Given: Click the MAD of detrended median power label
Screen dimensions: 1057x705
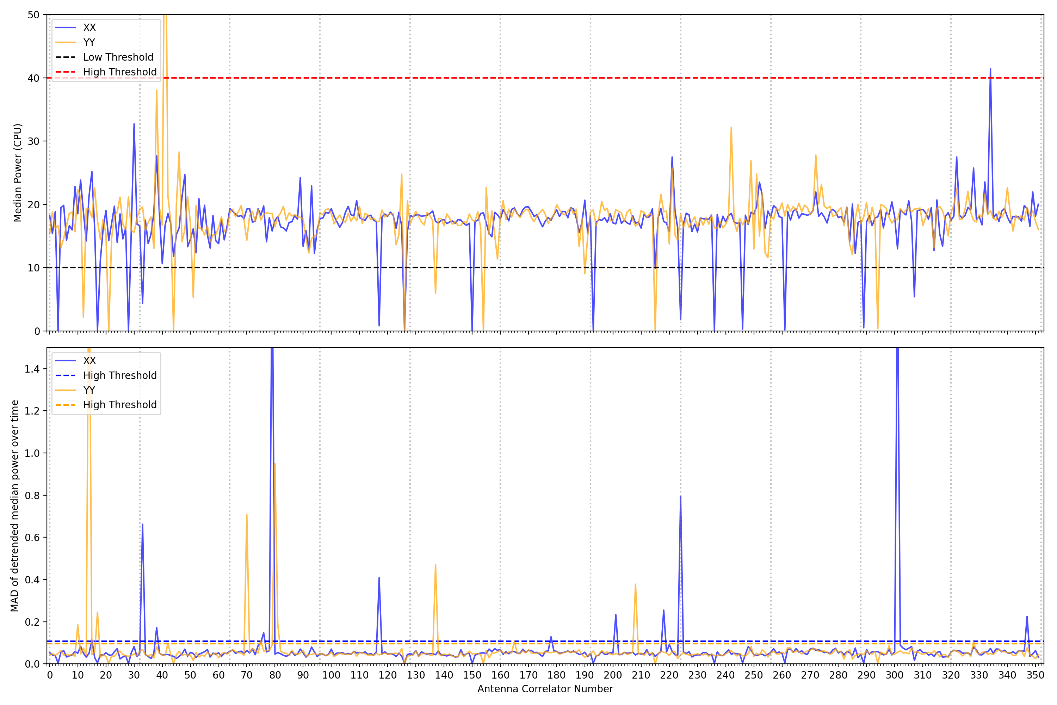Looking at the screenshot, I should pyautogui.click(x=15, y=506).
